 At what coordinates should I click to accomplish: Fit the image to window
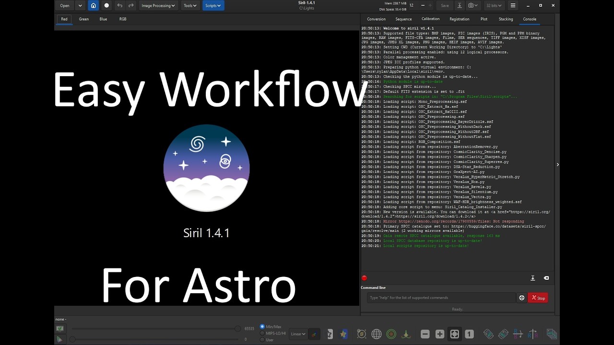pos(455,334)
